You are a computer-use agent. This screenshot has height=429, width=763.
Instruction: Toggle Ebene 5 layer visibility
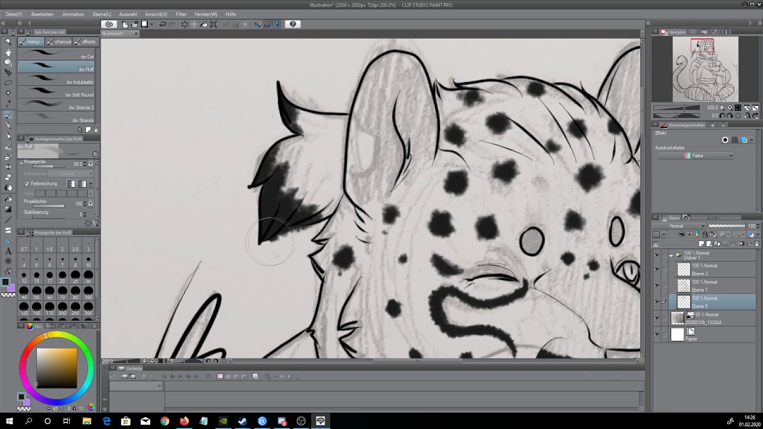pos(657,301)
